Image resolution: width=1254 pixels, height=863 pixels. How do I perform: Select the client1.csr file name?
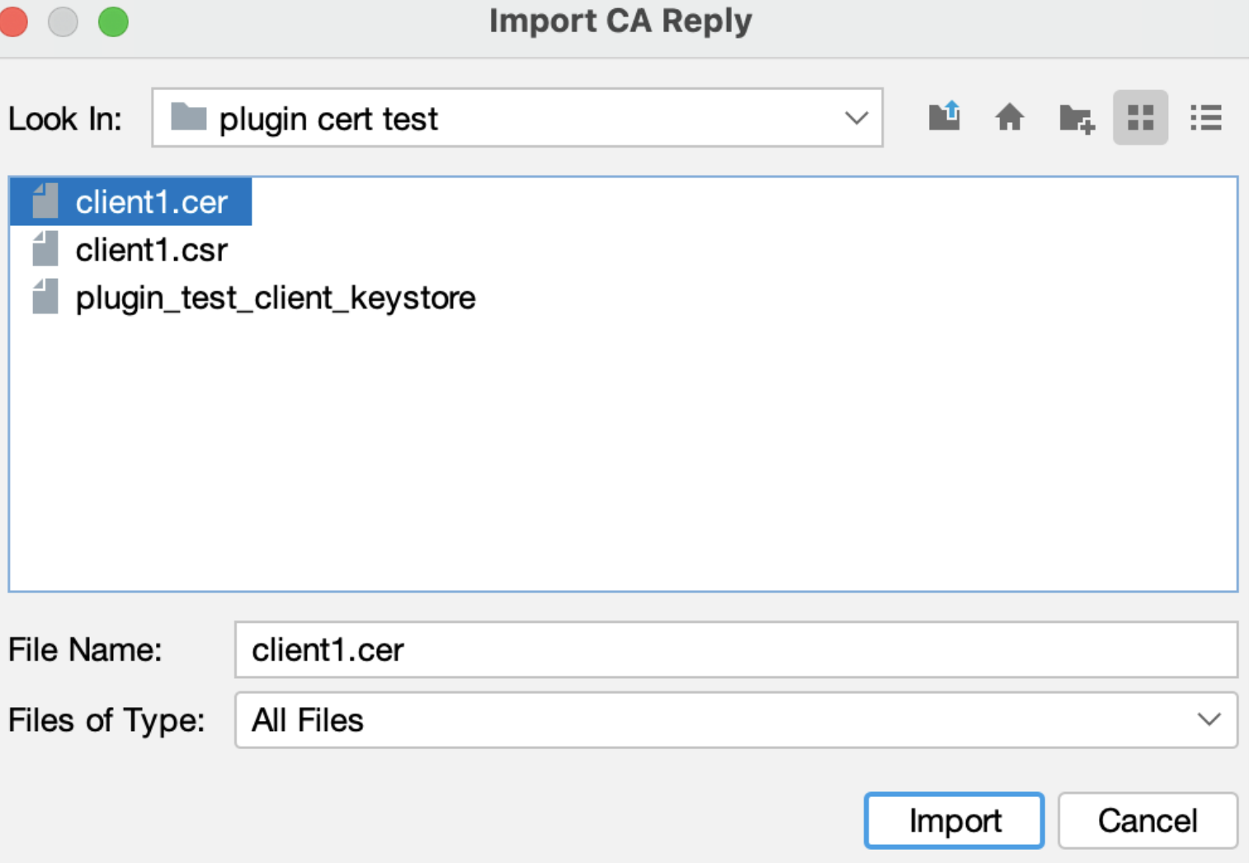(x=152, y=250)
